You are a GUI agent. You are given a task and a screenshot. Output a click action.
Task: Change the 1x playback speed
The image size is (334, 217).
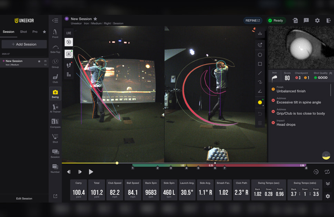[316, 172]
